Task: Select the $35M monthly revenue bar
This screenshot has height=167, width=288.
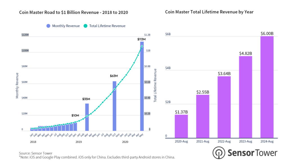Action: [x=87, y=117]
